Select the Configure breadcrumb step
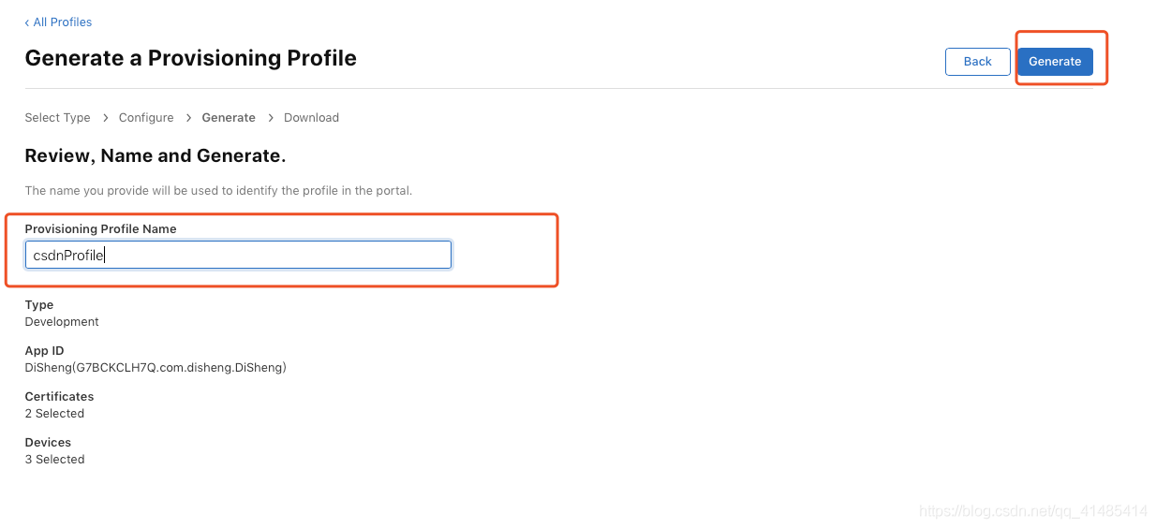1156x528 pixels. point(146,118)
